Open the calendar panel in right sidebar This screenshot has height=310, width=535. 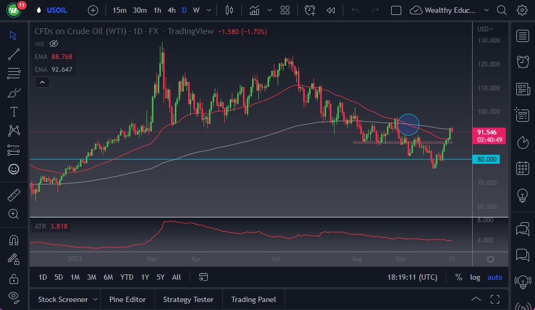coord(523,169)
